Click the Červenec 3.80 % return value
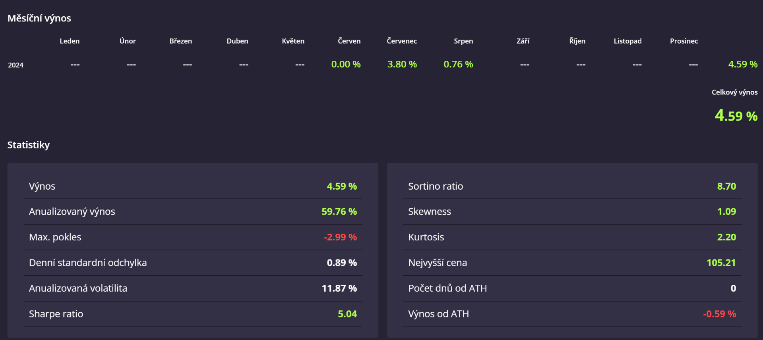The width and height of the screenshot is (763, 340). [x=402, y=64]
